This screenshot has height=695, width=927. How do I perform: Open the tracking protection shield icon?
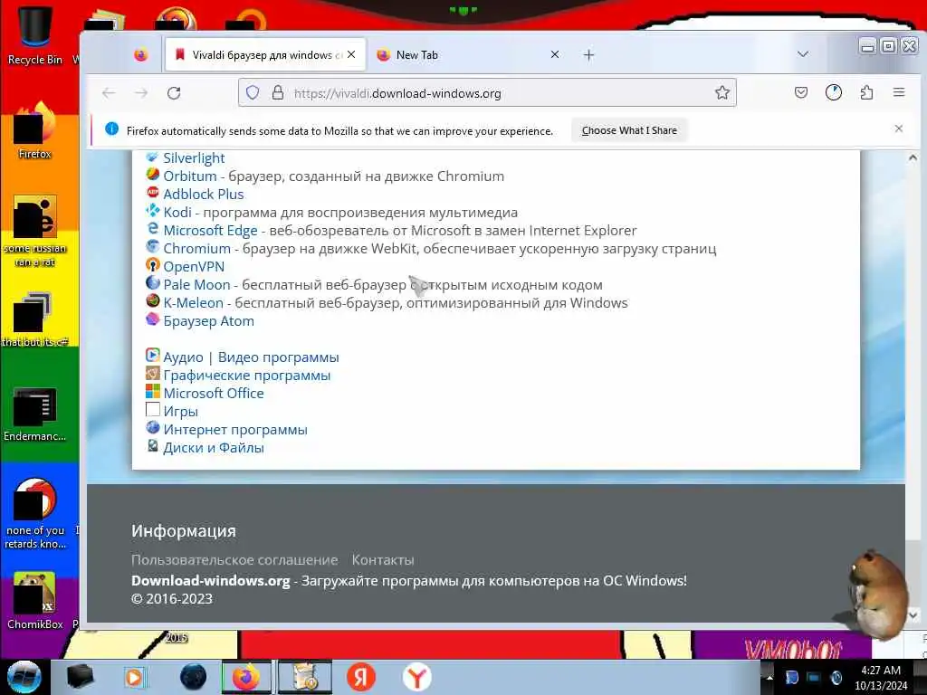(x=253, y=93)
